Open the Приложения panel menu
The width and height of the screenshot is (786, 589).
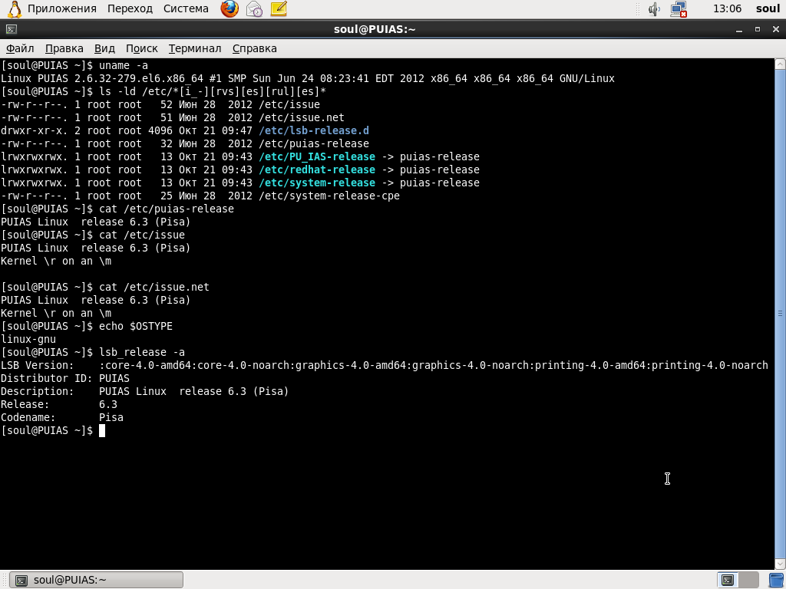61,8
